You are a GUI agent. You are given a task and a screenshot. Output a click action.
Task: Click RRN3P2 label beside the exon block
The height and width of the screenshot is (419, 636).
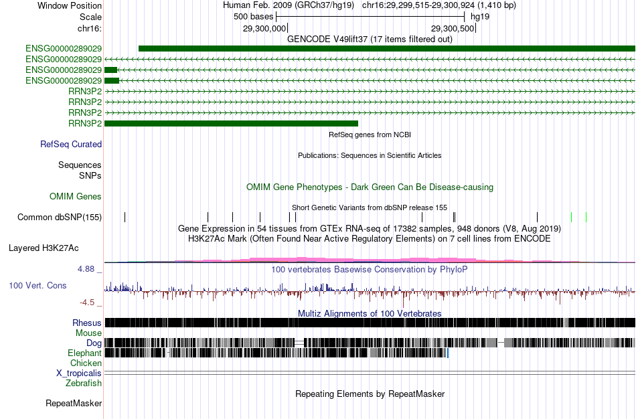tap(85, 123)
